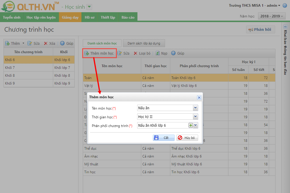Viewport: 290px width, 193px height.
Task: Open the help question mark icon beside admin
Action: click(x=285, y=6)
